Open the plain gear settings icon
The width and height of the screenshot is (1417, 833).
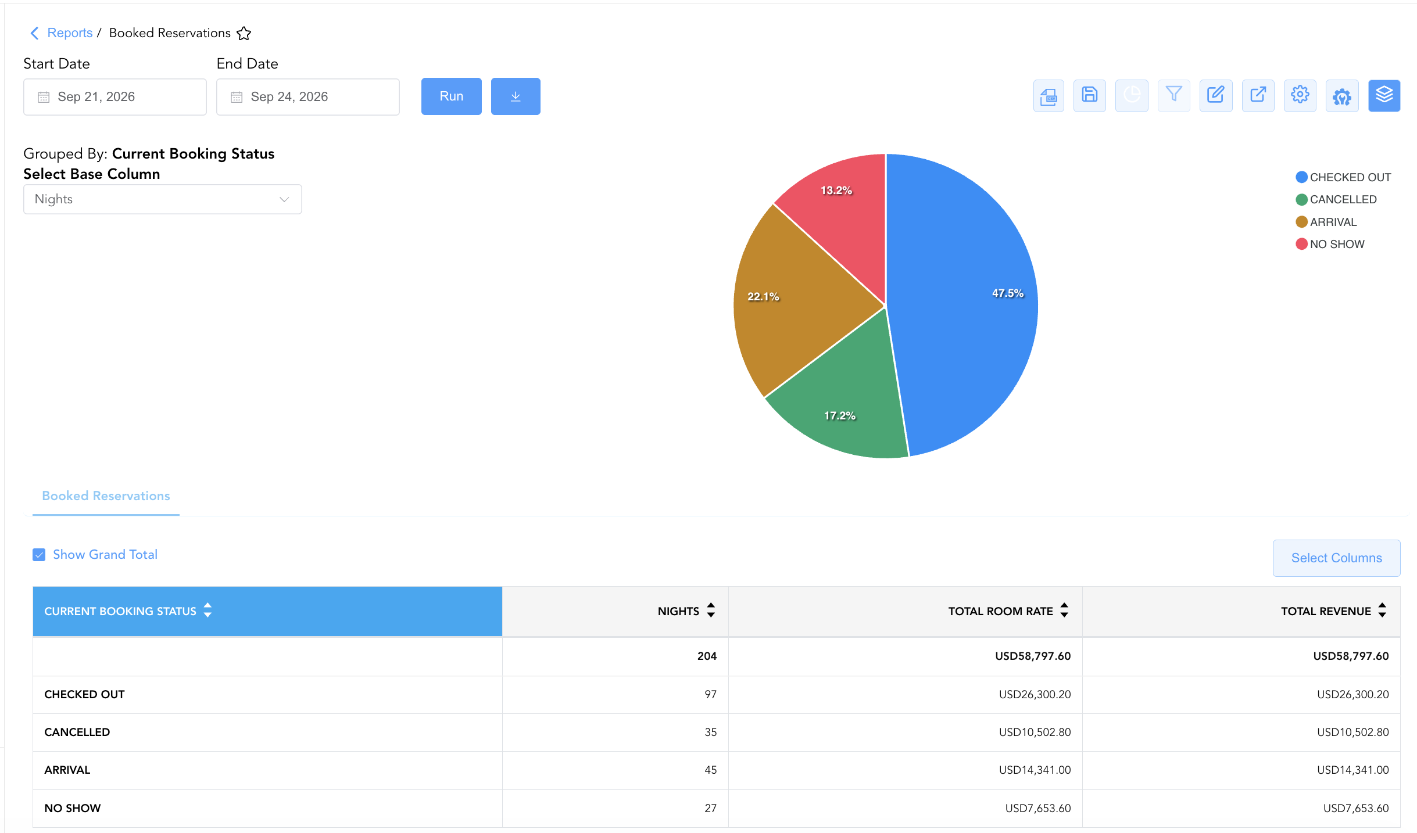tap(1300, 96)
